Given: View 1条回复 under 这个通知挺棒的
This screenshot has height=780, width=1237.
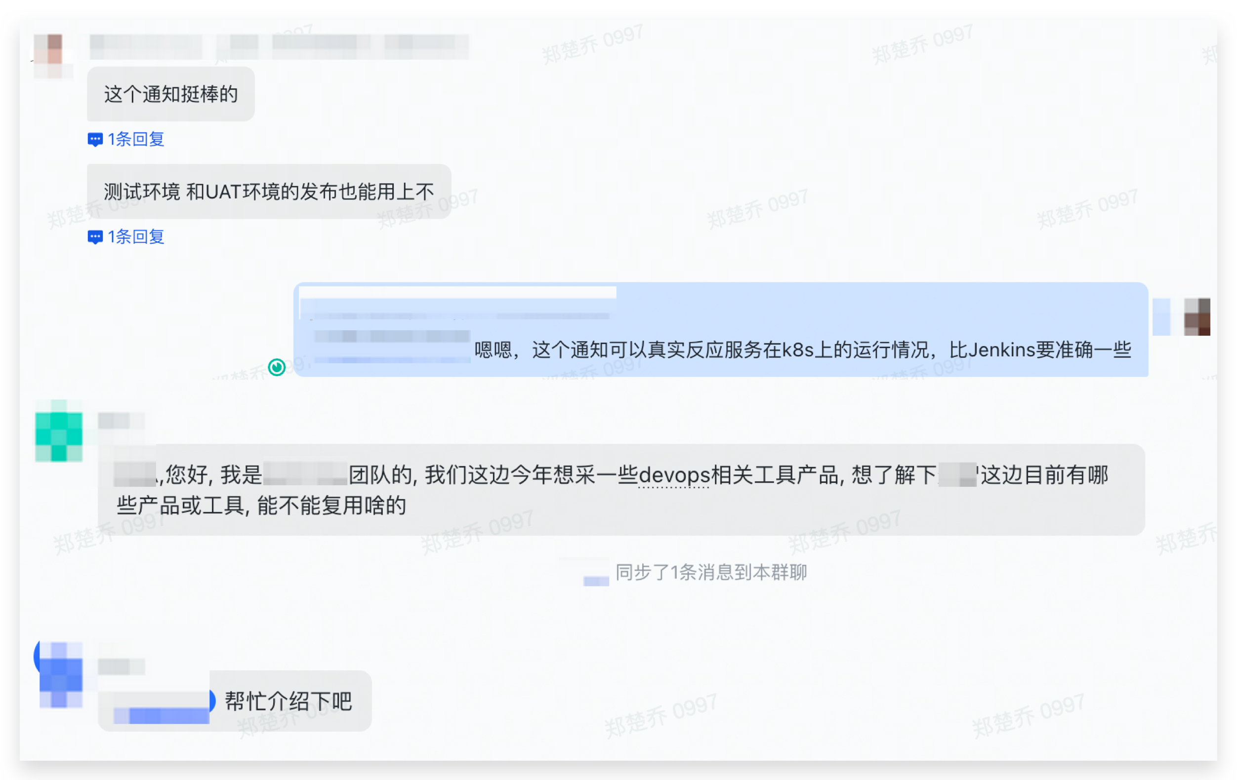Looking at the screenshot, I should point(136,139).
